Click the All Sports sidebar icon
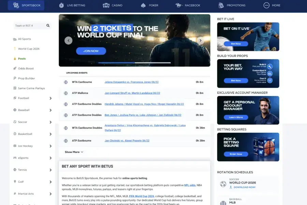Screen dimensions: 307x205 coord(15,39)
